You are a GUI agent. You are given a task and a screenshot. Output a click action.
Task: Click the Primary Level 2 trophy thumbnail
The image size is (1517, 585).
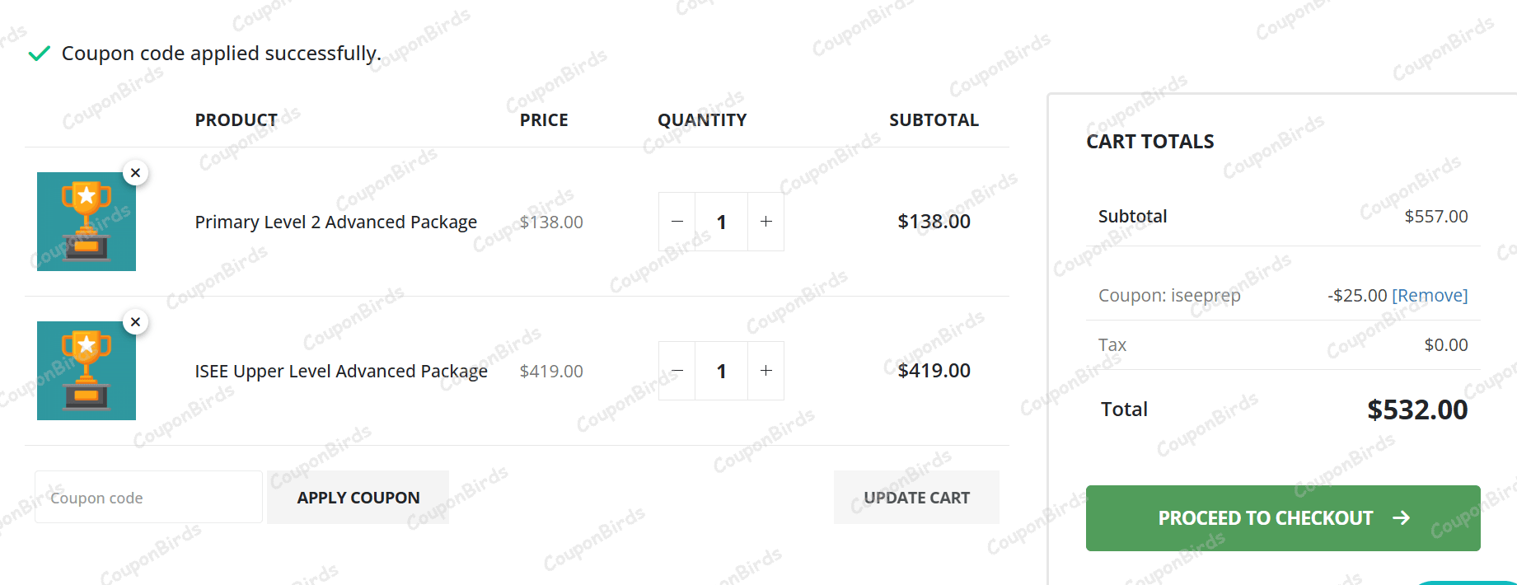(87, 222)
